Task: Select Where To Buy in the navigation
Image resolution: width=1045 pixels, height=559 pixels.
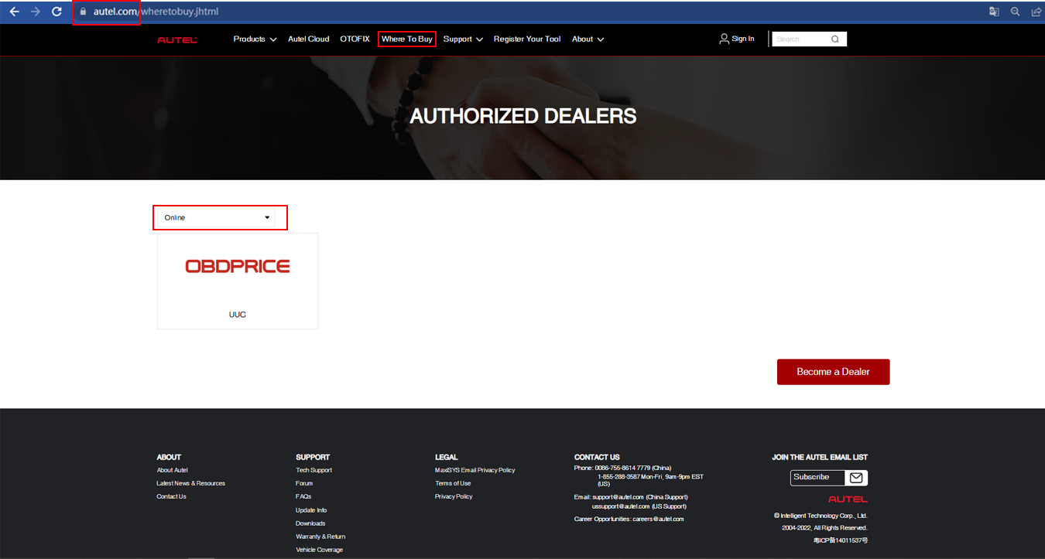Action: click(x=407, y=39)
